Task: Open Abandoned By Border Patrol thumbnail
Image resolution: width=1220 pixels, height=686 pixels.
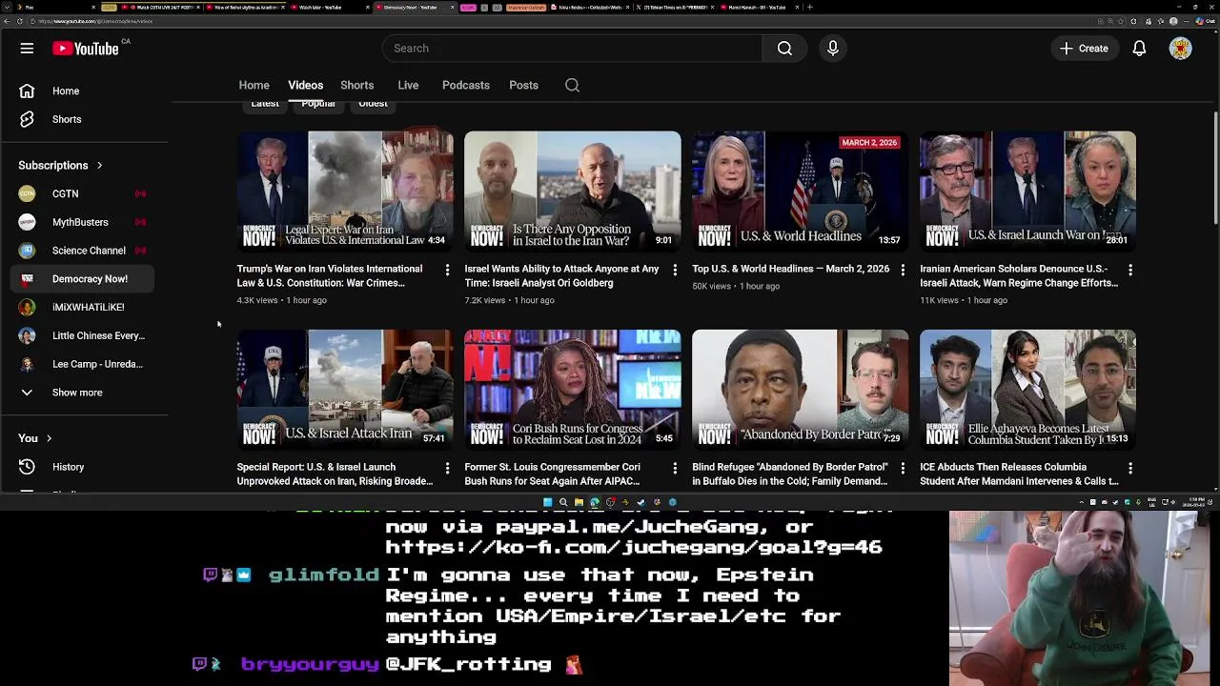Action: pyautogui.click(x=801, y=390)
